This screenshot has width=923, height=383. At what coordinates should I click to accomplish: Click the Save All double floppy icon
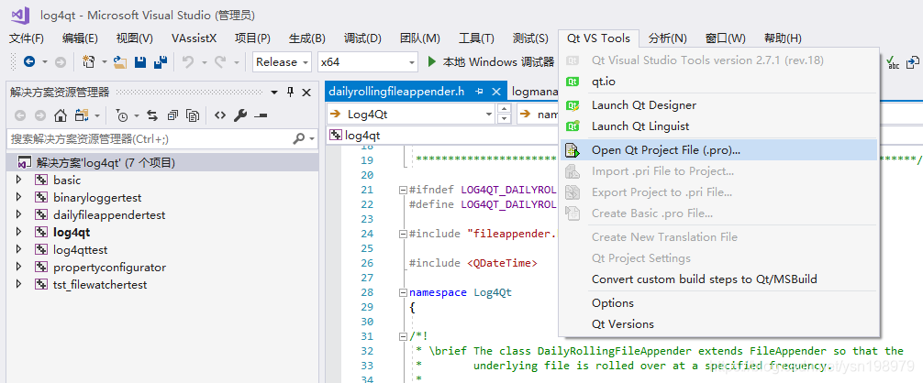tap(161, 61)
